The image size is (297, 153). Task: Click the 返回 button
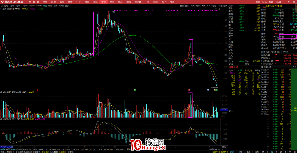pos(225,6)
